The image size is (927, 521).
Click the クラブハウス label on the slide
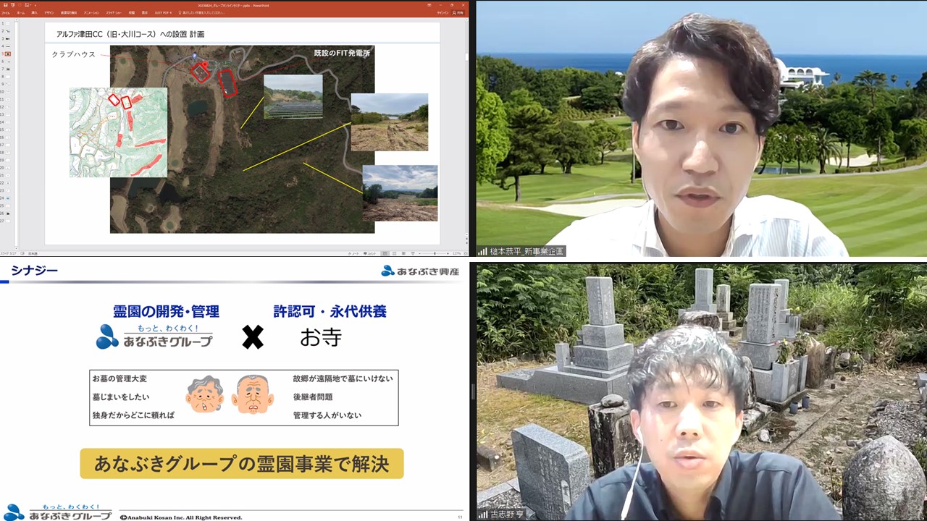[x=73, y=54]
